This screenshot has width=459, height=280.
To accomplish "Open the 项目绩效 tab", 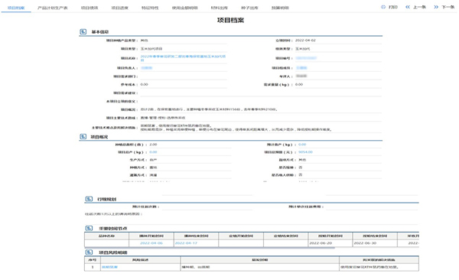I will (x=90, y=8).
